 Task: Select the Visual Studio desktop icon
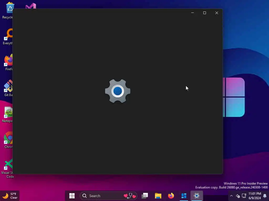point(31,6)
